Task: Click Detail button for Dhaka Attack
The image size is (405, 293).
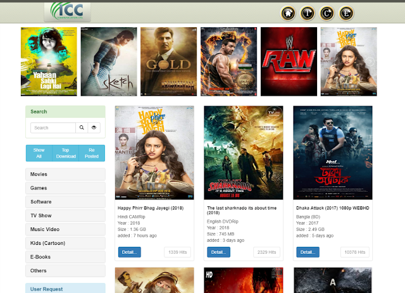Action: pos(308,252)
